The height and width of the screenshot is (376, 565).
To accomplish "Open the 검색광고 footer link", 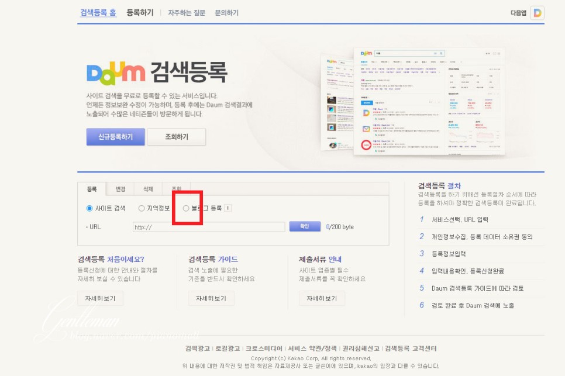I will click(x=198, y=349).
